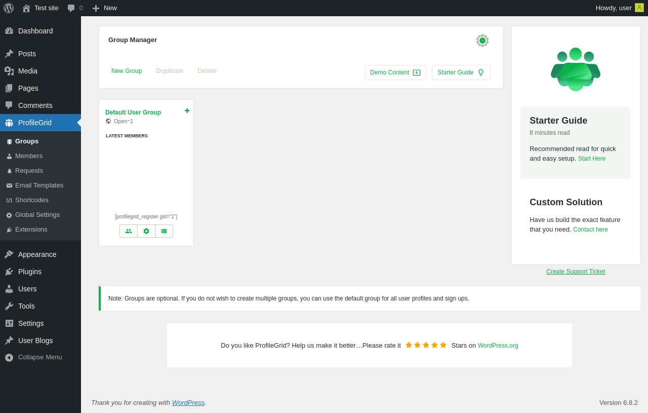Open the Shortcodes submenu item
This screenshot has height=413, width=648.
(x=40, y=200)
